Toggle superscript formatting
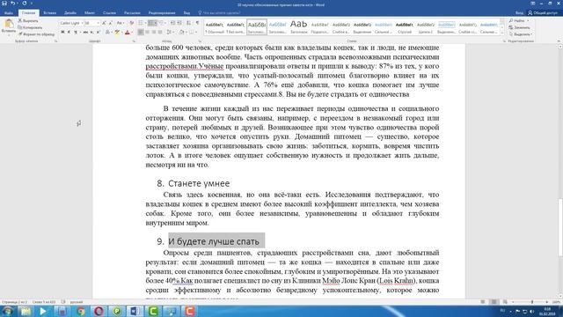 (x=98, y=33)
